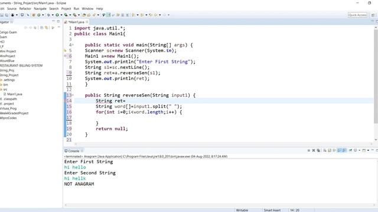Select the Main1.java editor tab

(76, 22)
